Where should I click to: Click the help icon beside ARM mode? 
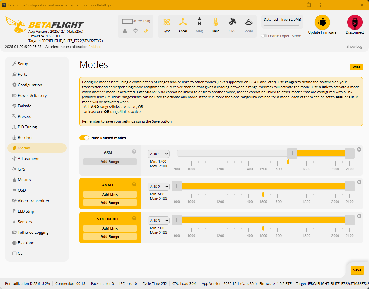(134, 152)
